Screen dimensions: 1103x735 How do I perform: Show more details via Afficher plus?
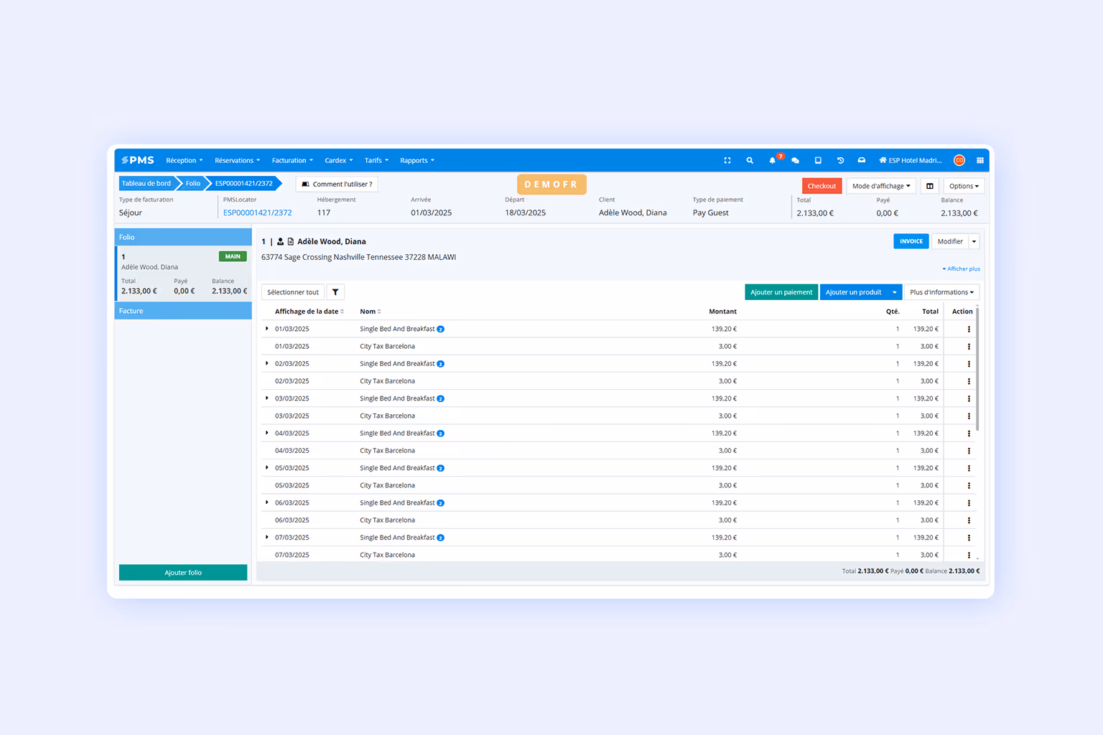(x=962, y=269)
